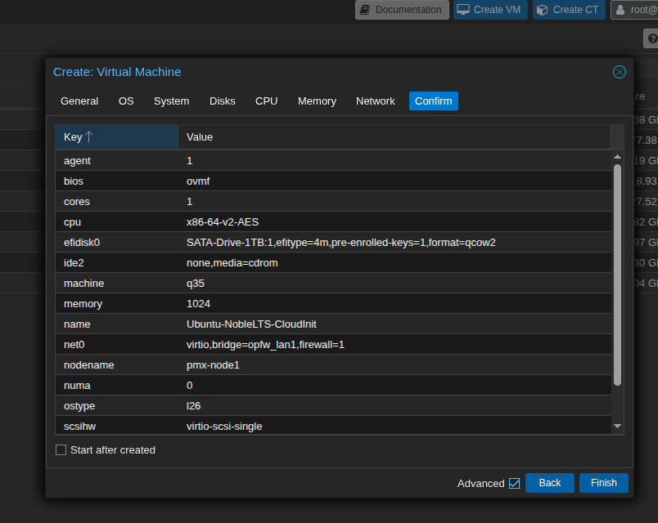
Task: Select the numa row
Action: pos(333,386)
